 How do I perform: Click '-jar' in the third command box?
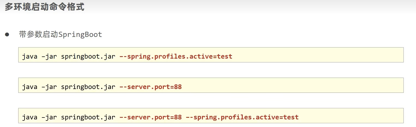click(x=49, y=118)
